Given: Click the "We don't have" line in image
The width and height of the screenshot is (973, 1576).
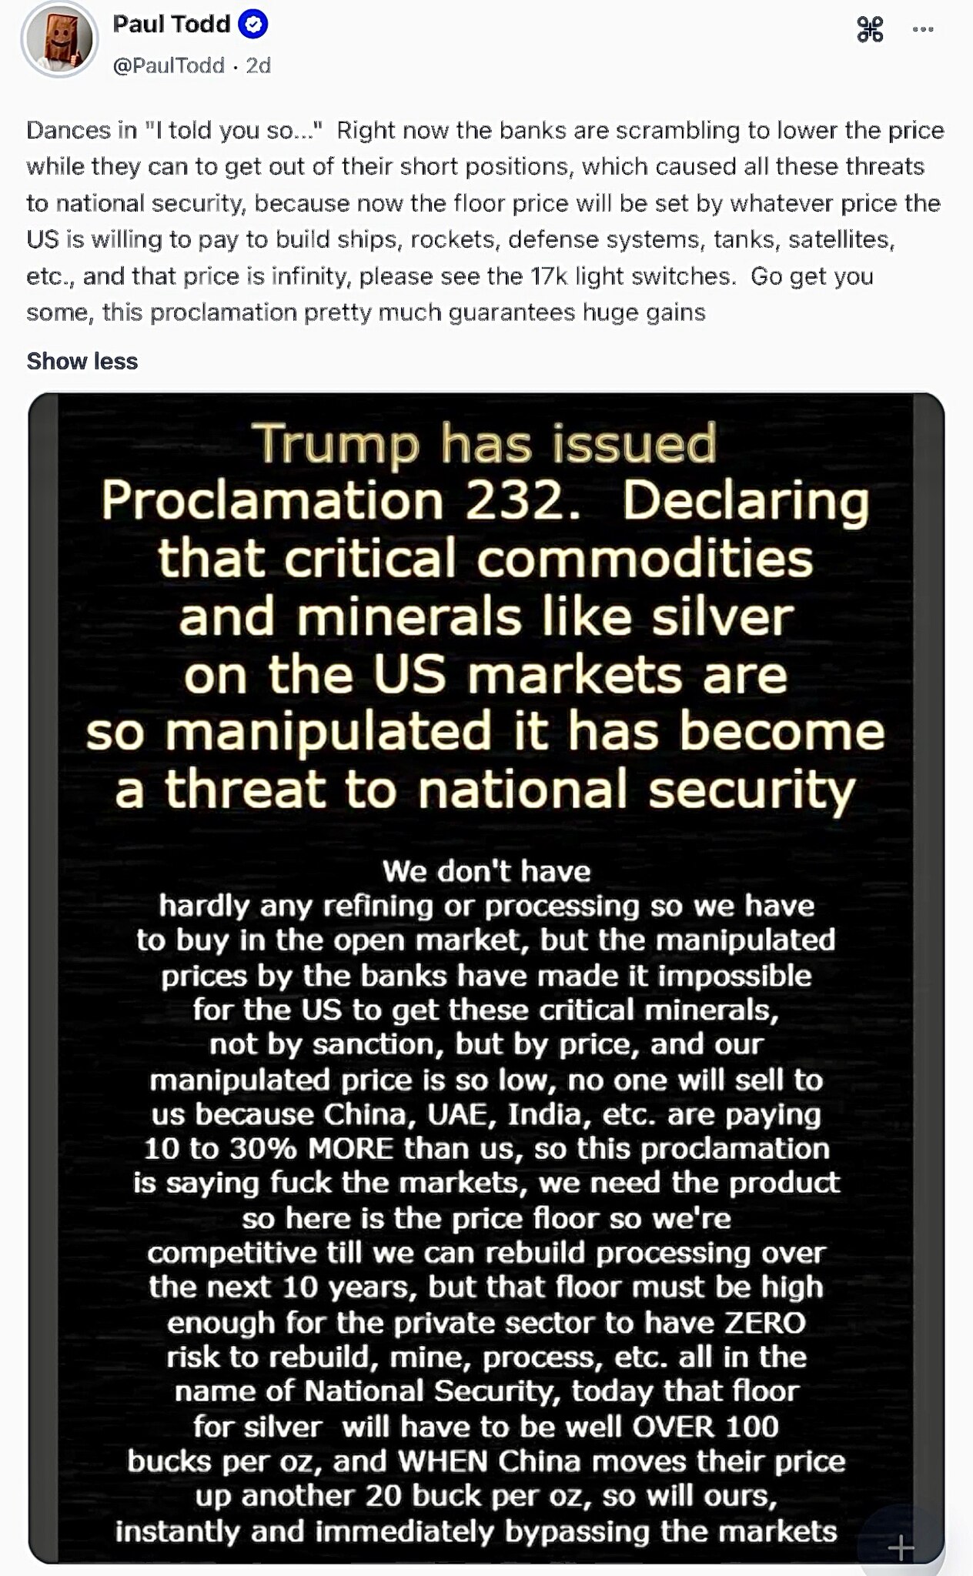Looking at the screenshot, I should (x=486, y=871).
